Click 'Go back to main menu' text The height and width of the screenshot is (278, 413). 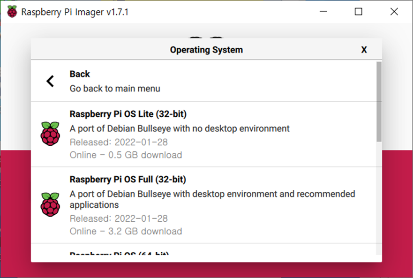point(115,89)
